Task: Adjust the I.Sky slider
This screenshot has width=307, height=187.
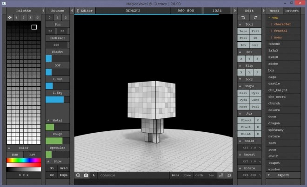Action: click(57, 100)
